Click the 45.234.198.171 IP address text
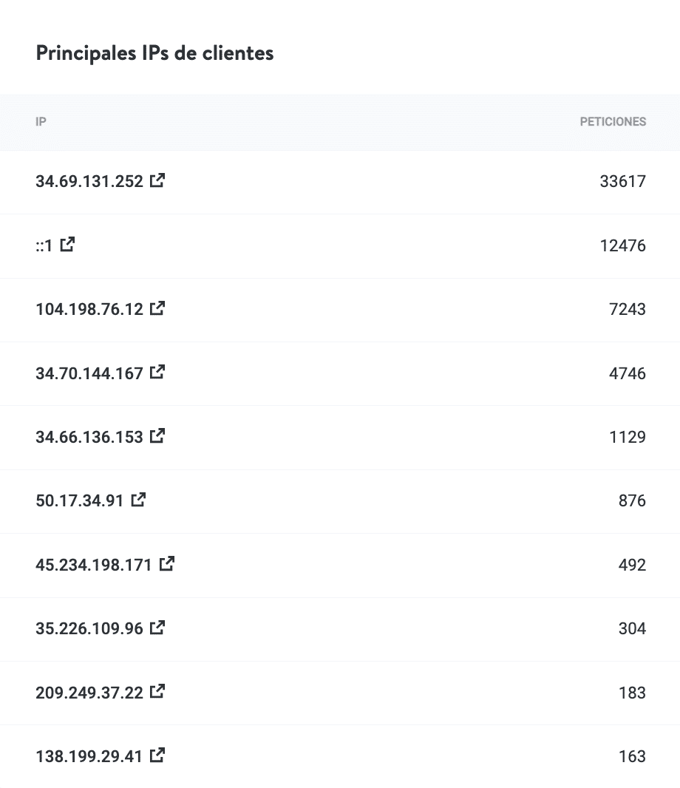Image resolution: width=680 pixels, height=788 pixels. pos(94,565)
